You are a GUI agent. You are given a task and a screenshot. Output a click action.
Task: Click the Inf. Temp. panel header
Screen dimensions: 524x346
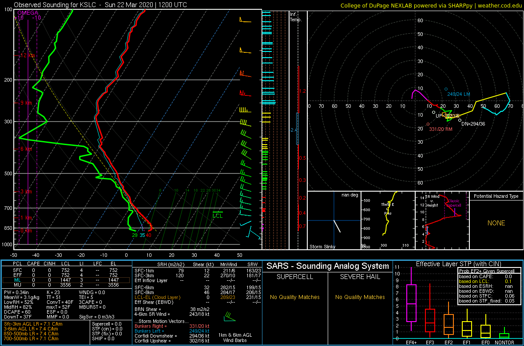pos(296,17)
